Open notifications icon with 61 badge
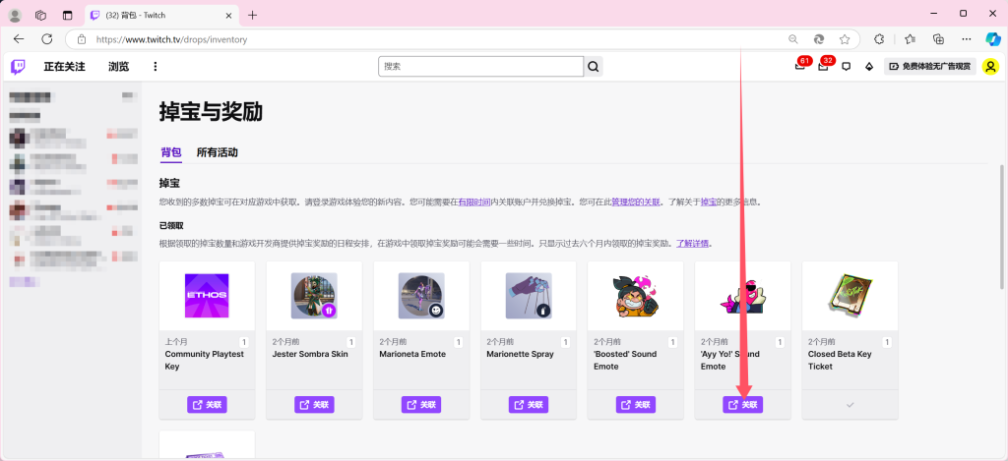The image size is (1008, 461). pyautogui.click(x=800, y=66)
